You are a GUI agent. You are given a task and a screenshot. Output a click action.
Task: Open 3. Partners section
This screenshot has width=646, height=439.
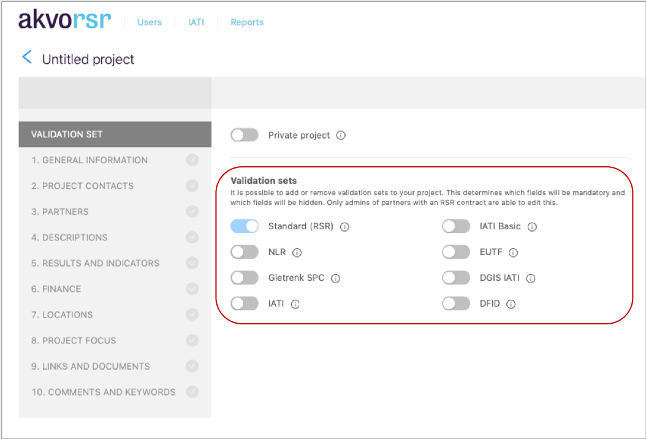[x=115, y=212]
